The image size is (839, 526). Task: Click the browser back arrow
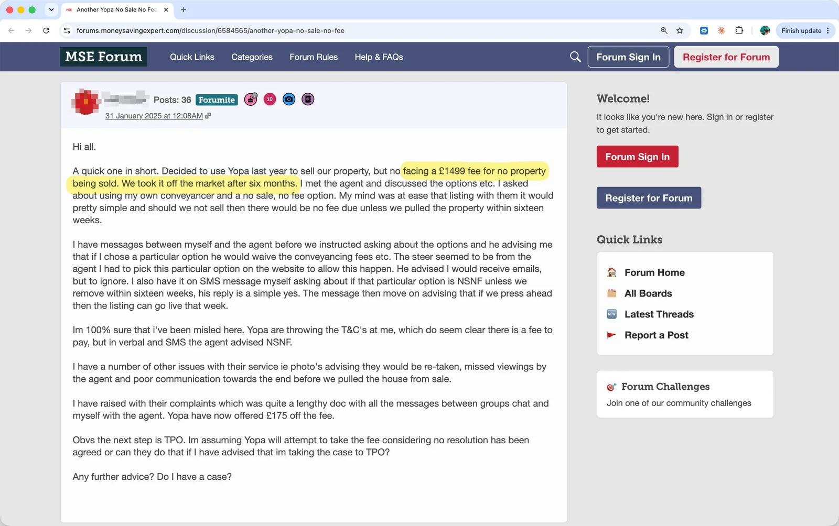tap(12, 30)
